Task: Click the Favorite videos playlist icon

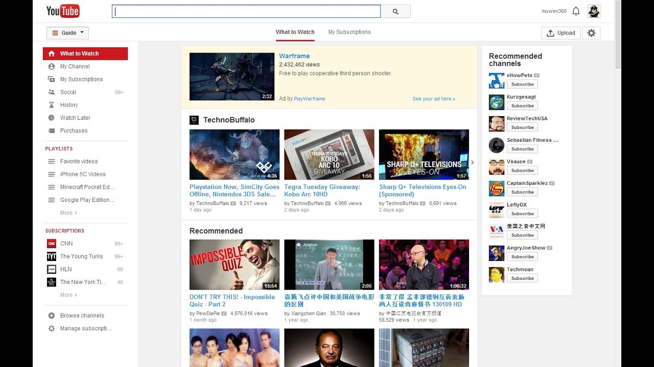Action: coord(51,162)
